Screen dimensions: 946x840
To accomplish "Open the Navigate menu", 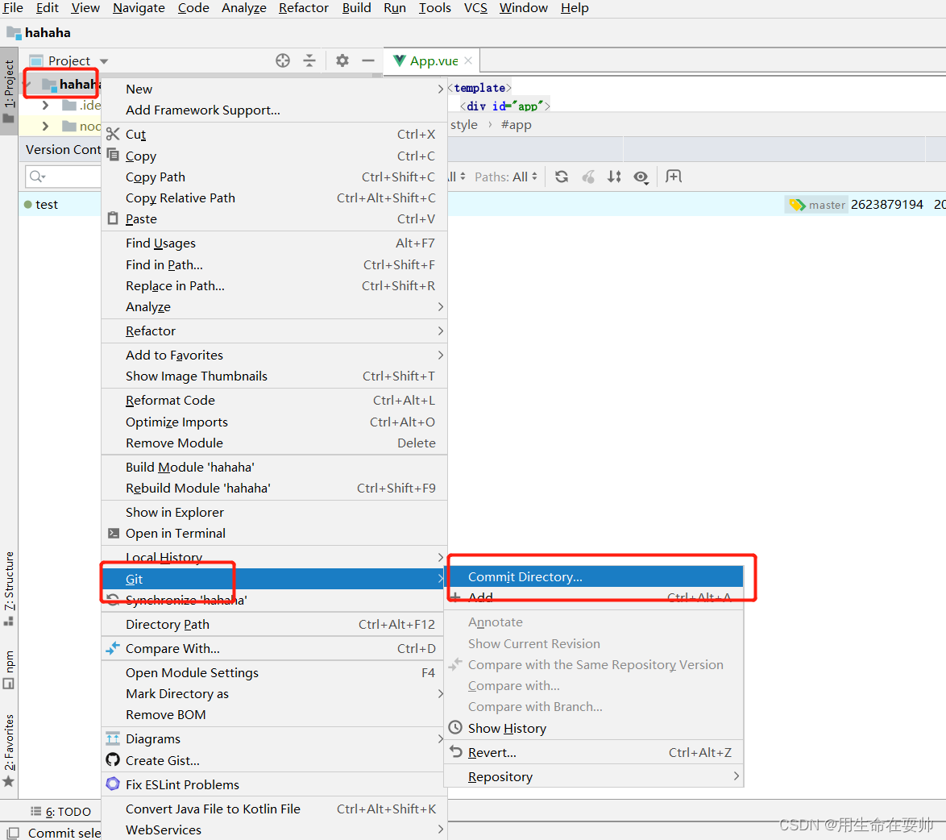I will [x=139, y=8].
